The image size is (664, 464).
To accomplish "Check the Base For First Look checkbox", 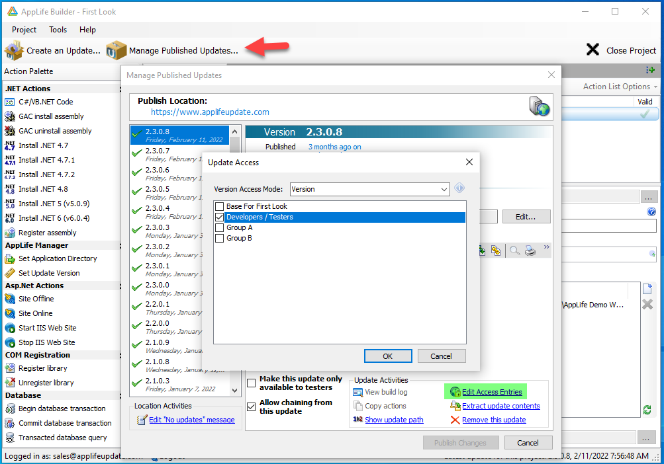I will coord(219,206).
